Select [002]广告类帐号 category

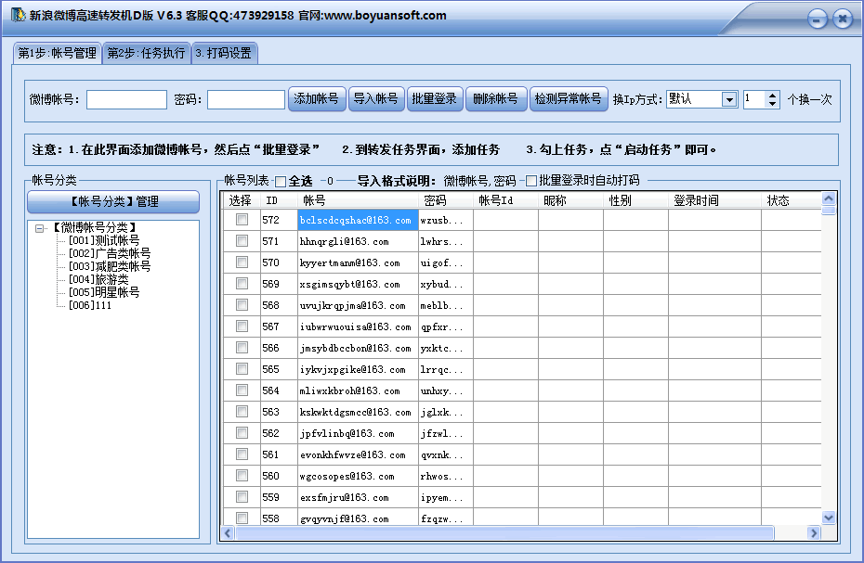[109, 254]
